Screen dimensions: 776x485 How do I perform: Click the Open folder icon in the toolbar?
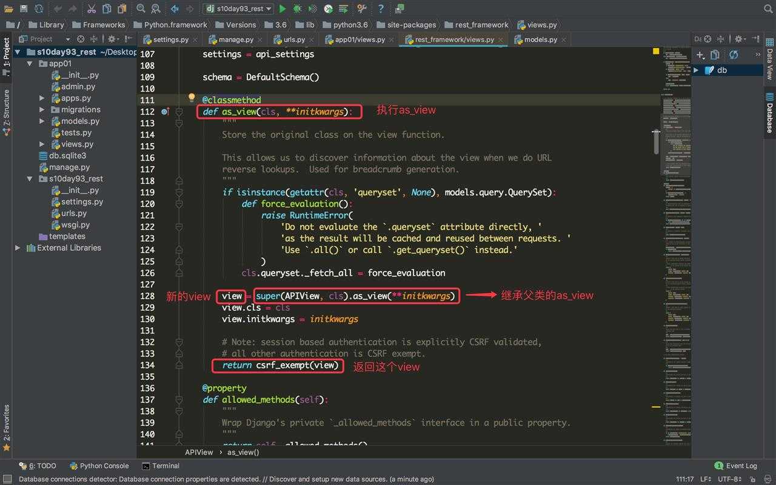coord(8,8)
